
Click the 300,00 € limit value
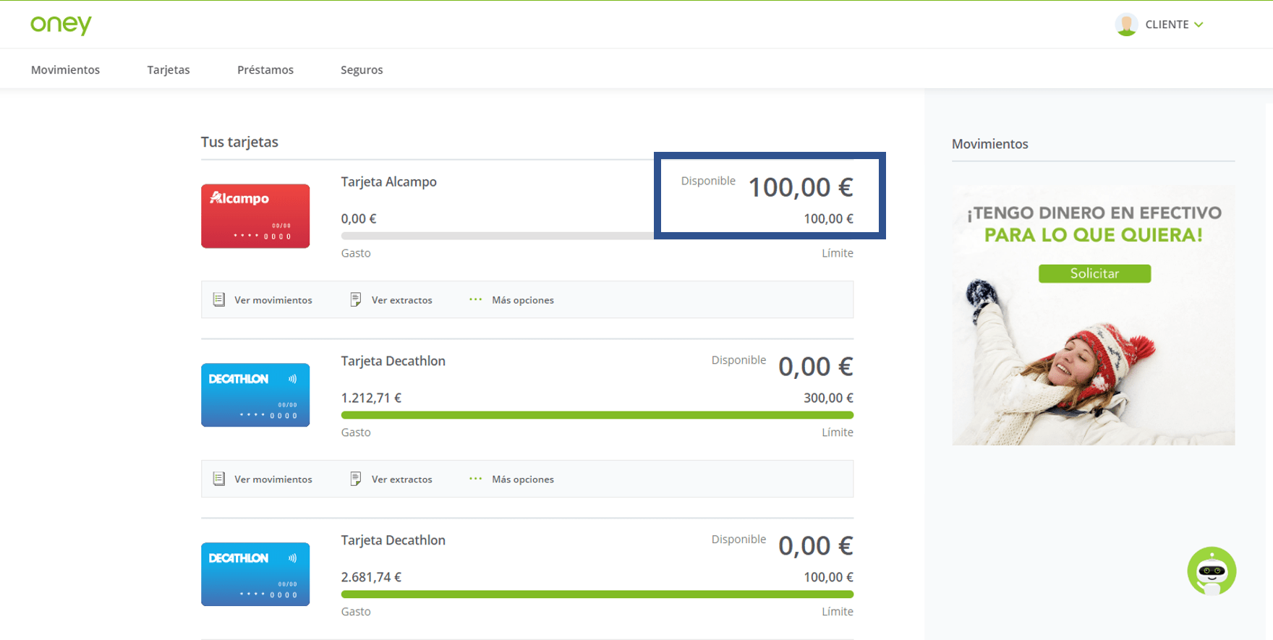pos(828,398)
